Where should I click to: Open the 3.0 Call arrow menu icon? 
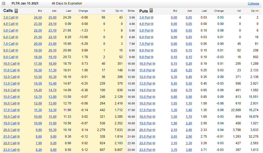click(x=17, y=18)
